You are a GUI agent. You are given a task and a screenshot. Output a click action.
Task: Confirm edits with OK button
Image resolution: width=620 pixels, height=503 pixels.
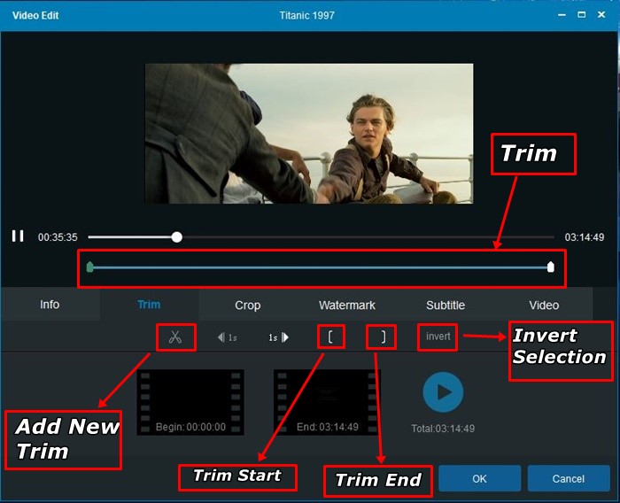click(479, 478)
